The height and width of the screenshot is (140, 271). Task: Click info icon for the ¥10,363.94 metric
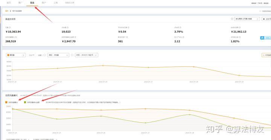click(x=10, y=27)
